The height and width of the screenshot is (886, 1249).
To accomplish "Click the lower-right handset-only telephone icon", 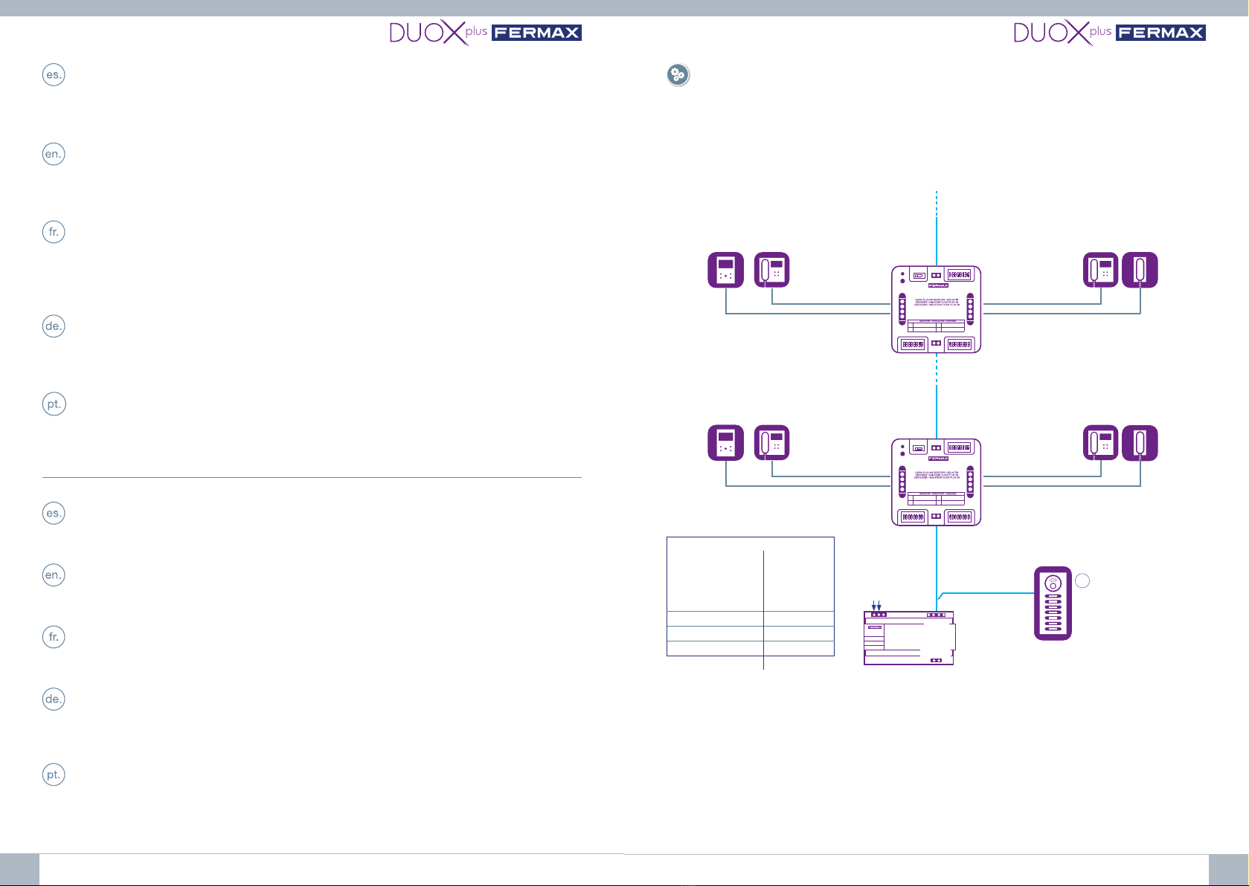I will [1140, 443].
